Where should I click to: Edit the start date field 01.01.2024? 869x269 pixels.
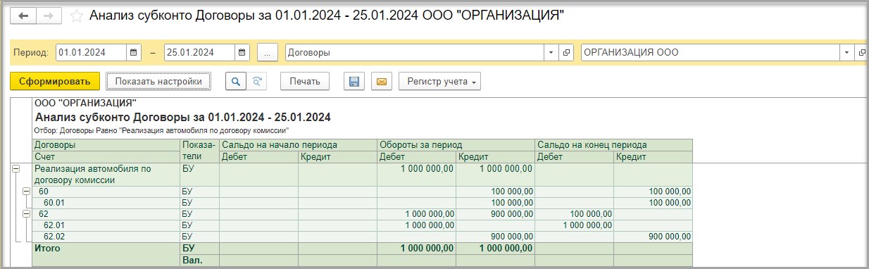[91, 52]
